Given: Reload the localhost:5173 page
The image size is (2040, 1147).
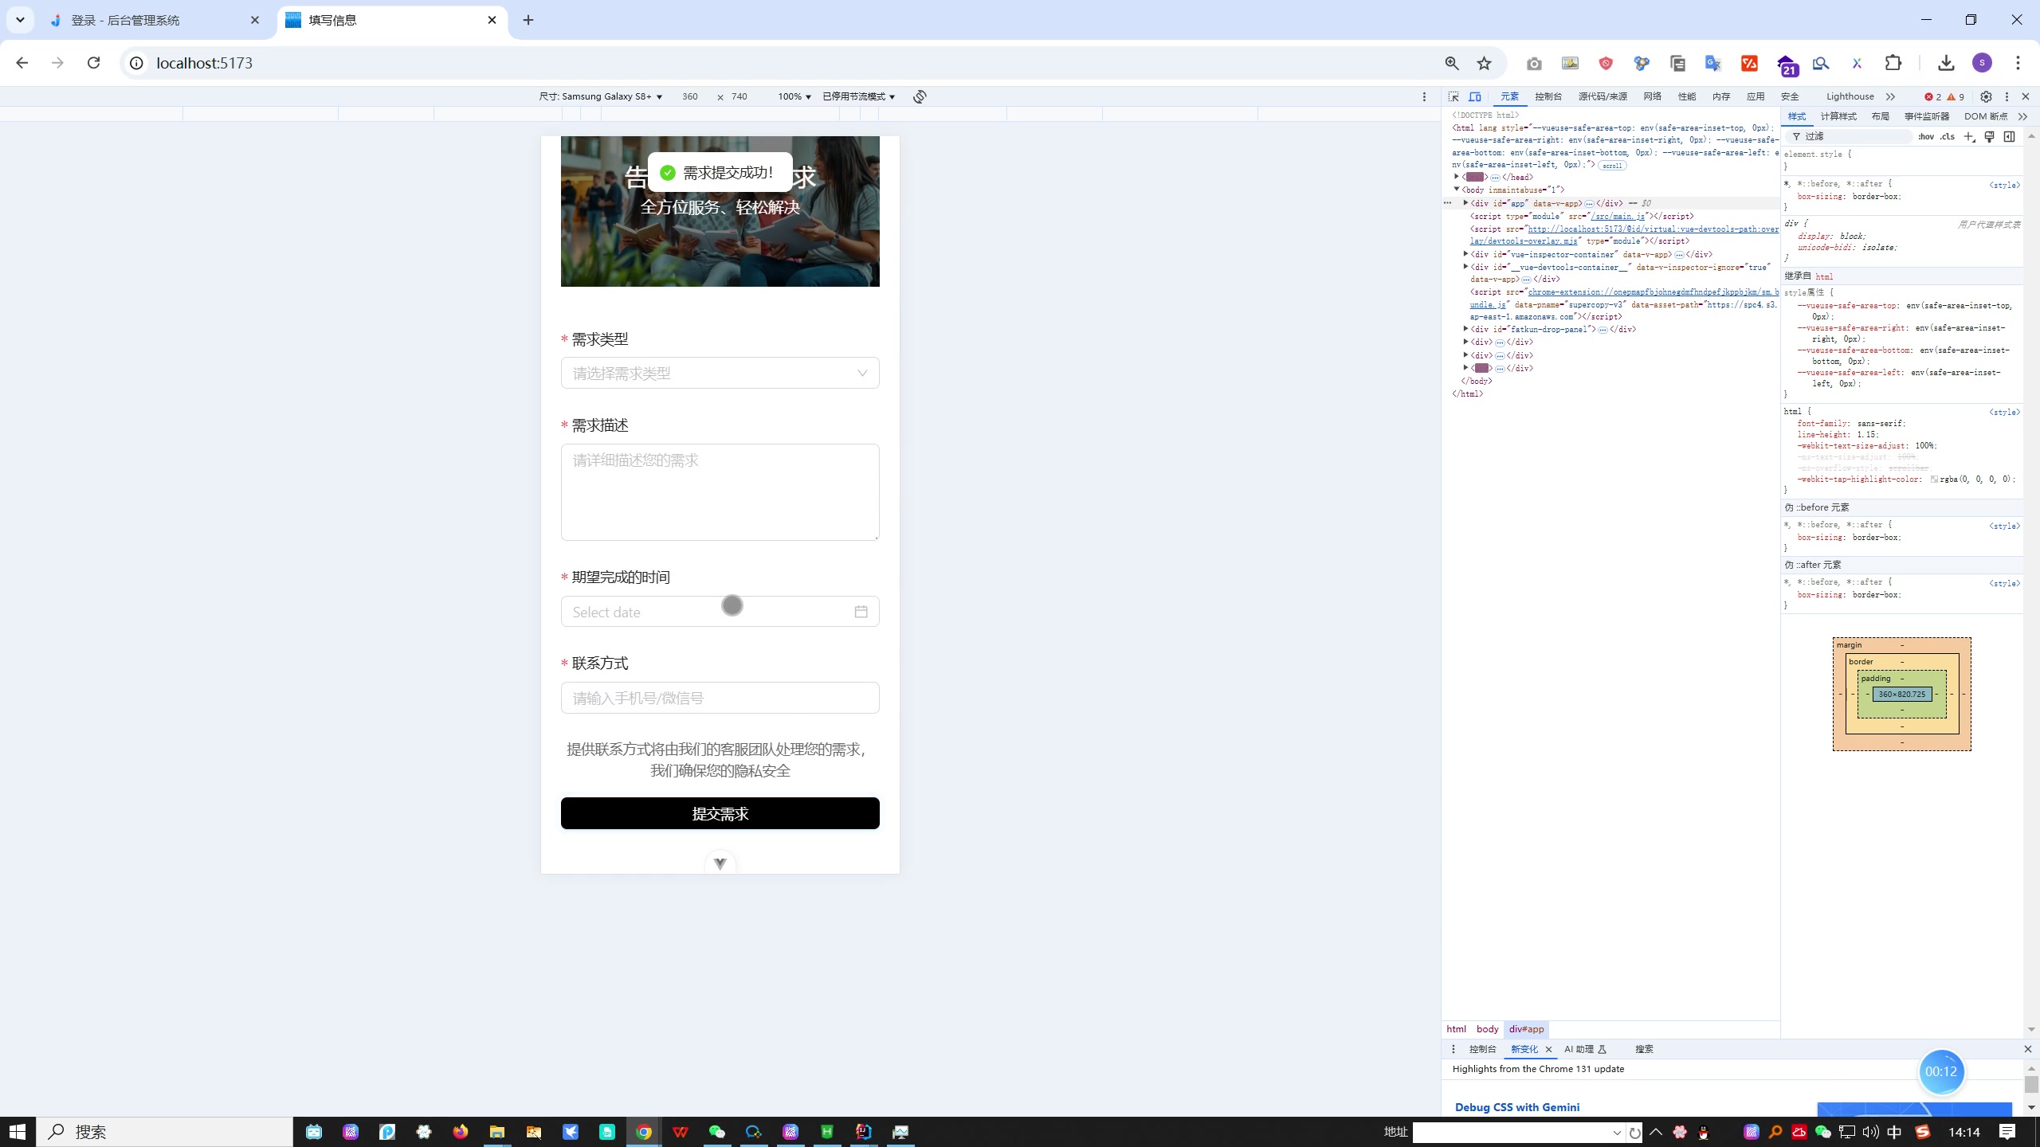Looking at the screenshot, I should coord(93,63).
